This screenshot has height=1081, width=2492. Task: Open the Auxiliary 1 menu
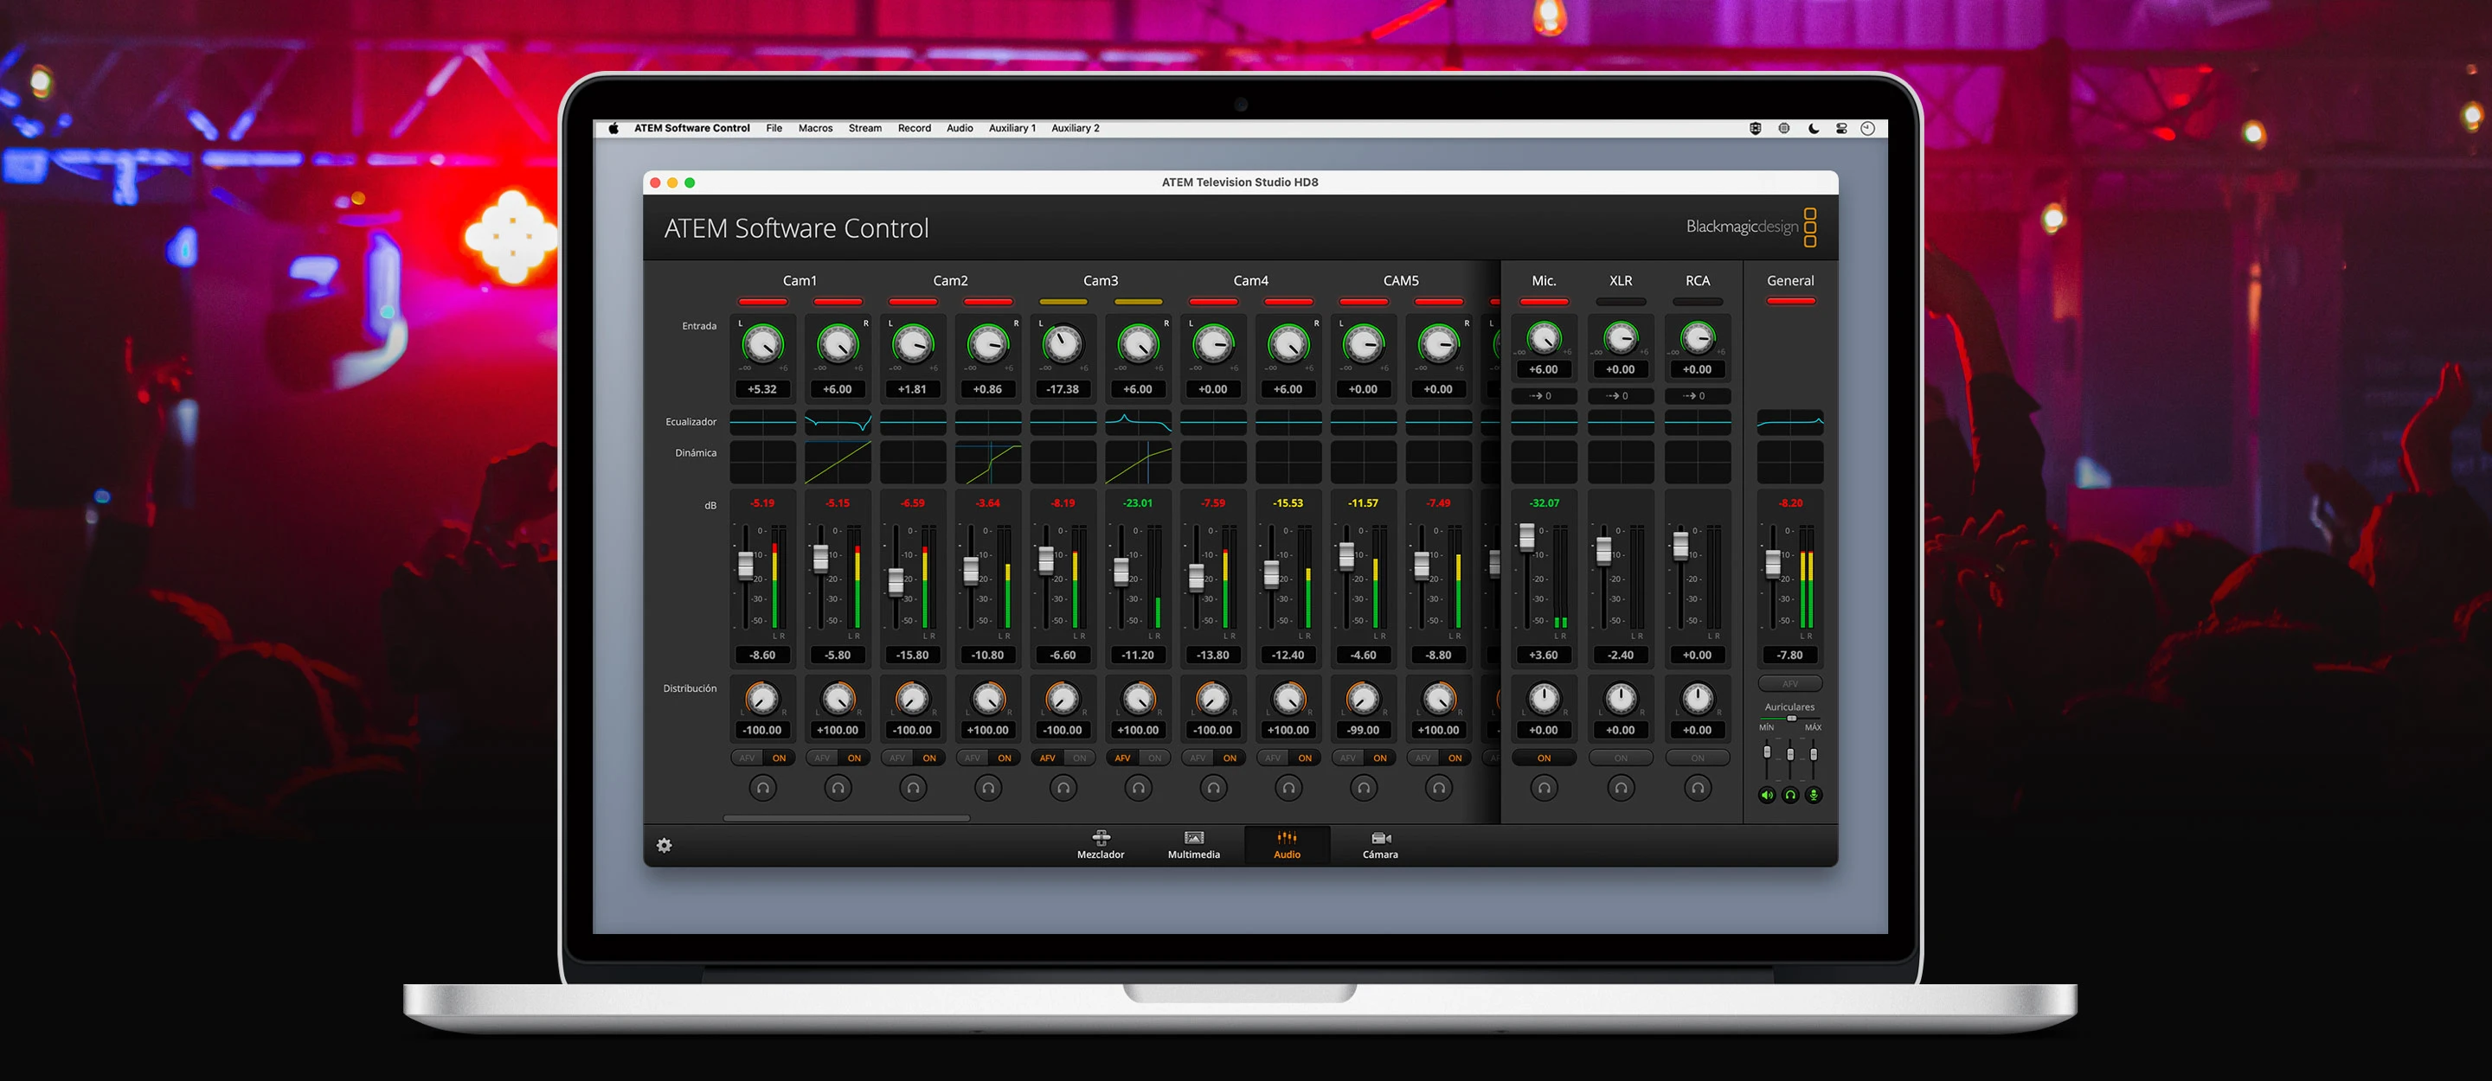1012,128
